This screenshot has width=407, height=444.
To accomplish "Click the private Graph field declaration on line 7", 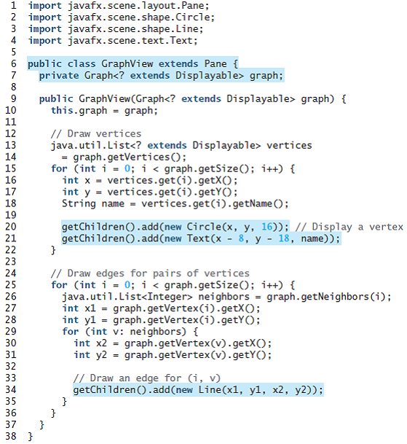I will tap(161, 76).
